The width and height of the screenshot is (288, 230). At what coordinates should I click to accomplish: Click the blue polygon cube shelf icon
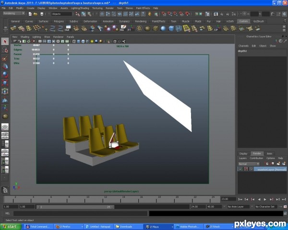(171, 28)
